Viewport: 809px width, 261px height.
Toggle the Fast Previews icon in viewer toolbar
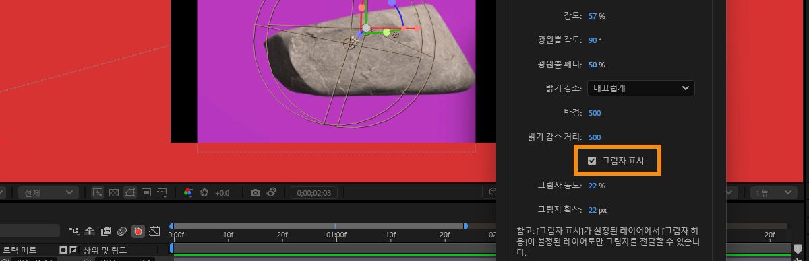97,192
